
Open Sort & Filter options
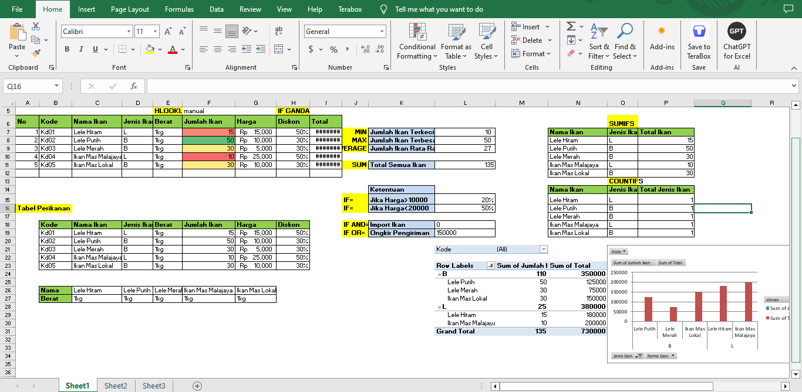599,42
